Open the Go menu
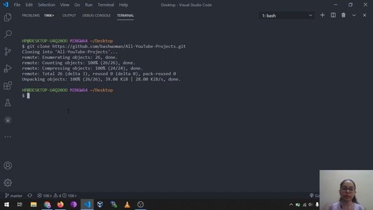This screenshot has height=210, width=373. (x=77, y=5)
